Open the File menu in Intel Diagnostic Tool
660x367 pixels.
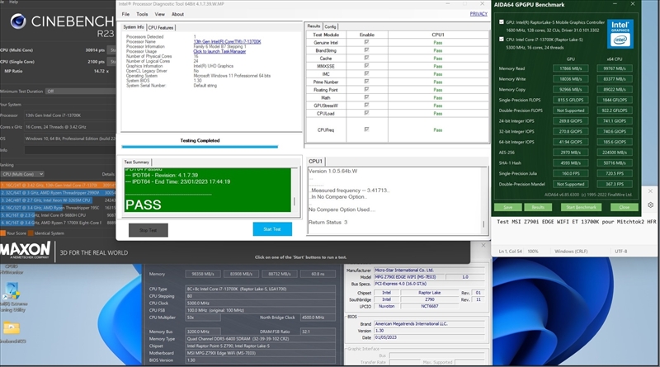pyautogui.click(x=125, y=14)
